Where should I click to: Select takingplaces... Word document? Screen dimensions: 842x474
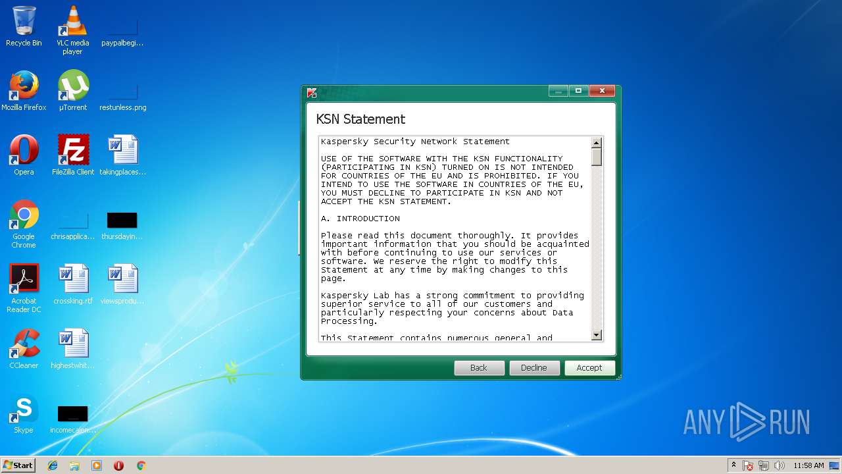pyautogui.click(x=122, y=155)
